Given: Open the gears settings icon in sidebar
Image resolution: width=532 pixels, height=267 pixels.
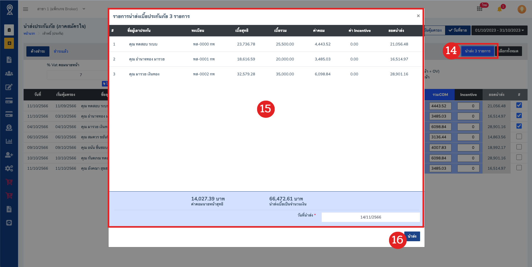Looking at the screenshot, I should coord(9,168).
